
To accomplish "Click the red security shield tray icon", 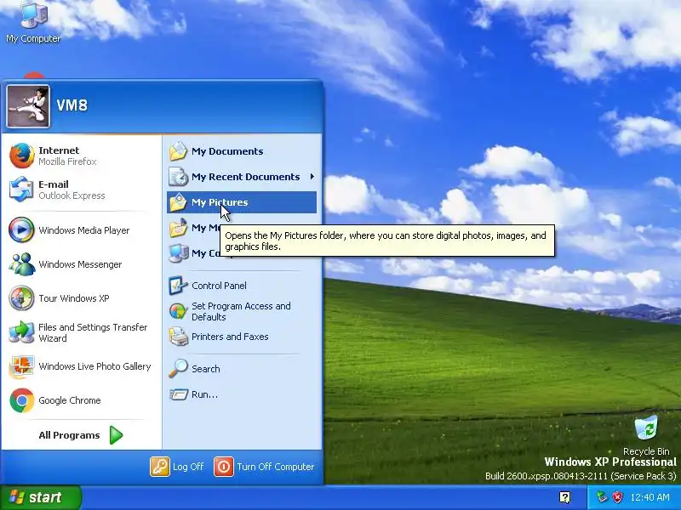I will click(x=617, y=497).
